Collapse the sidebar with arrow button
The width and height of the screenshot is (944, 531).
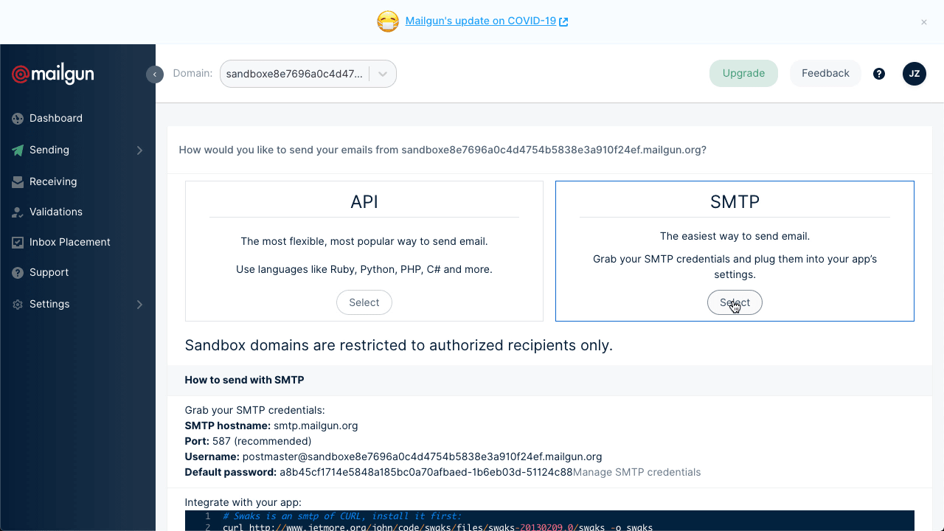point(155,74)
